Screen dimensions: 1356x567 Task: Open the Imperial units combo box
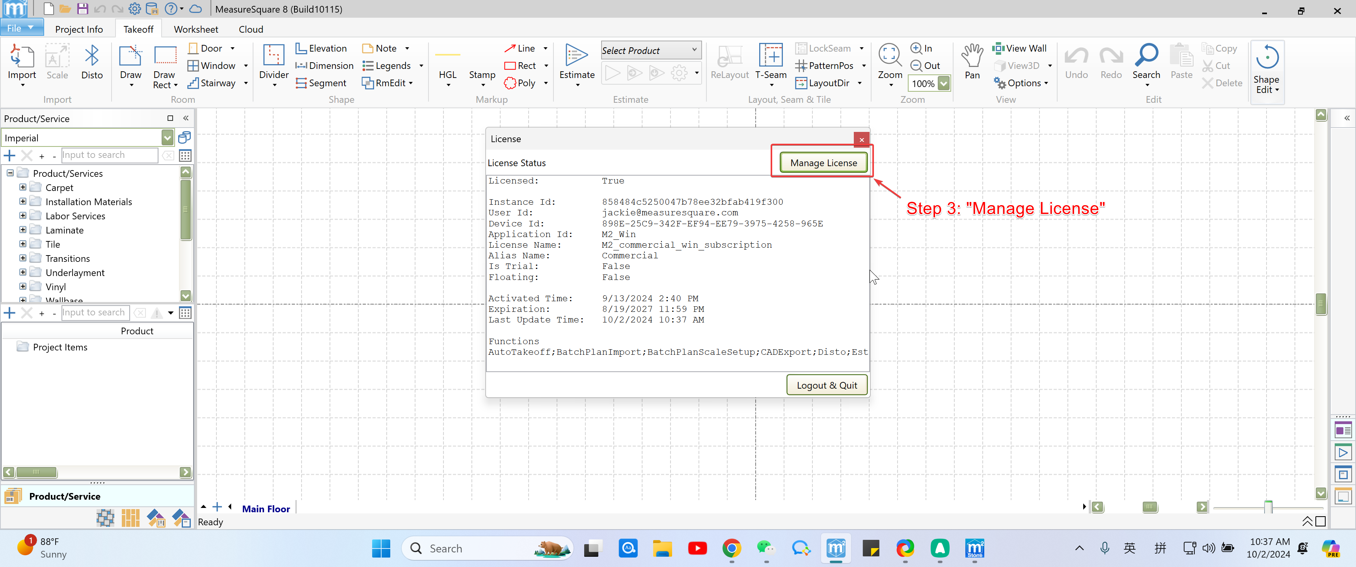point(167,138)
